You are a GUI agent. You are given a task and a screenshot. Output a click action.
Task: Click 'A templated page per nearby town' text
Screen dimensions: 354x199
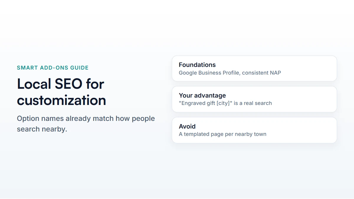[222, 134]
